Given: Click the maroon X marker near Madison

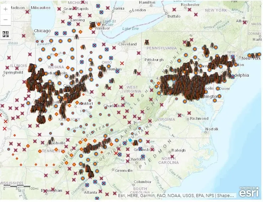Looking at the screenshot, I should pyautogui.click(x=27, y=12).
